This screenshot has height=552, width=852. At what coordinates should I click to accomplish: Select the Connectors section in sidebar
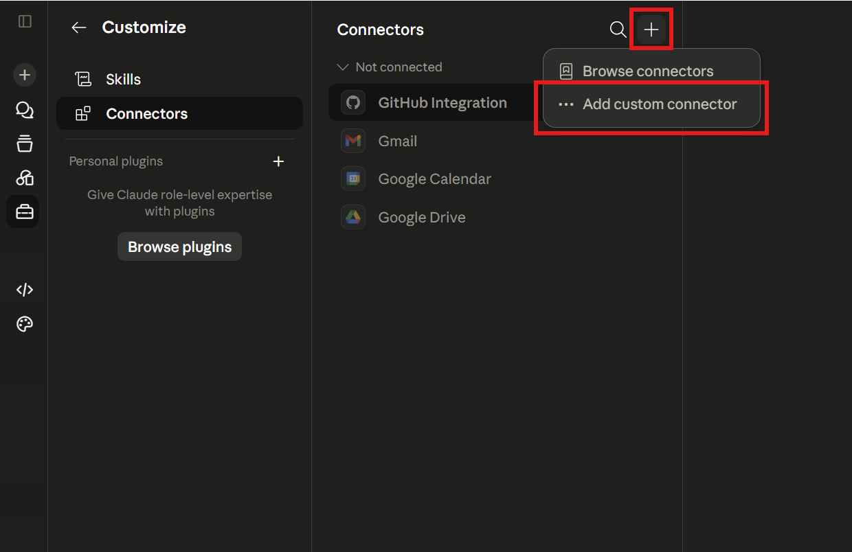click(179, 113)
